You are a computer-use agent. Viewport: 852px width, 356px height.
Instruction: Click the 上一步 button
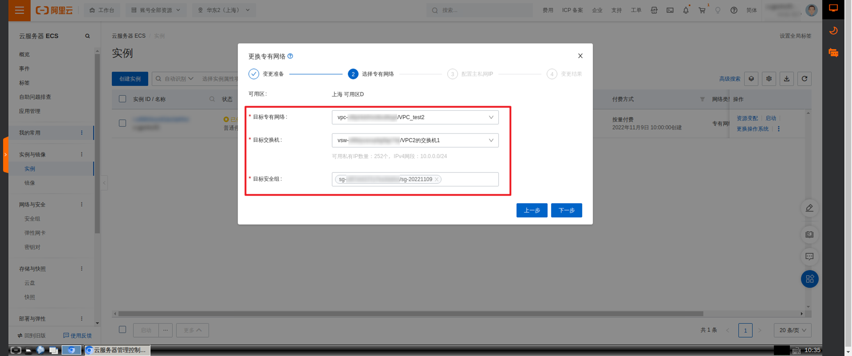pos(532,210)
